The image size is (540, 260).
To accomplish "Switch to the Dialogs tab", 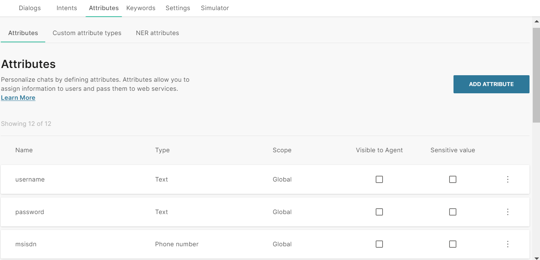I will click(x=30, y=8).
